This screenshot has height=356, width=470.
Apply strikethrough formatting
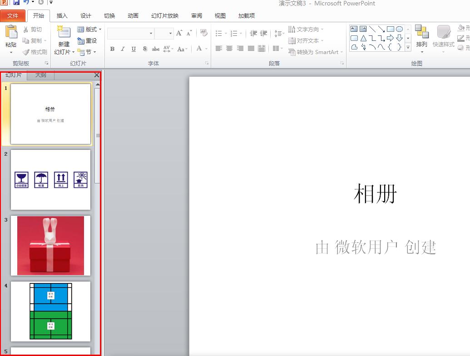tap(155, 49)
